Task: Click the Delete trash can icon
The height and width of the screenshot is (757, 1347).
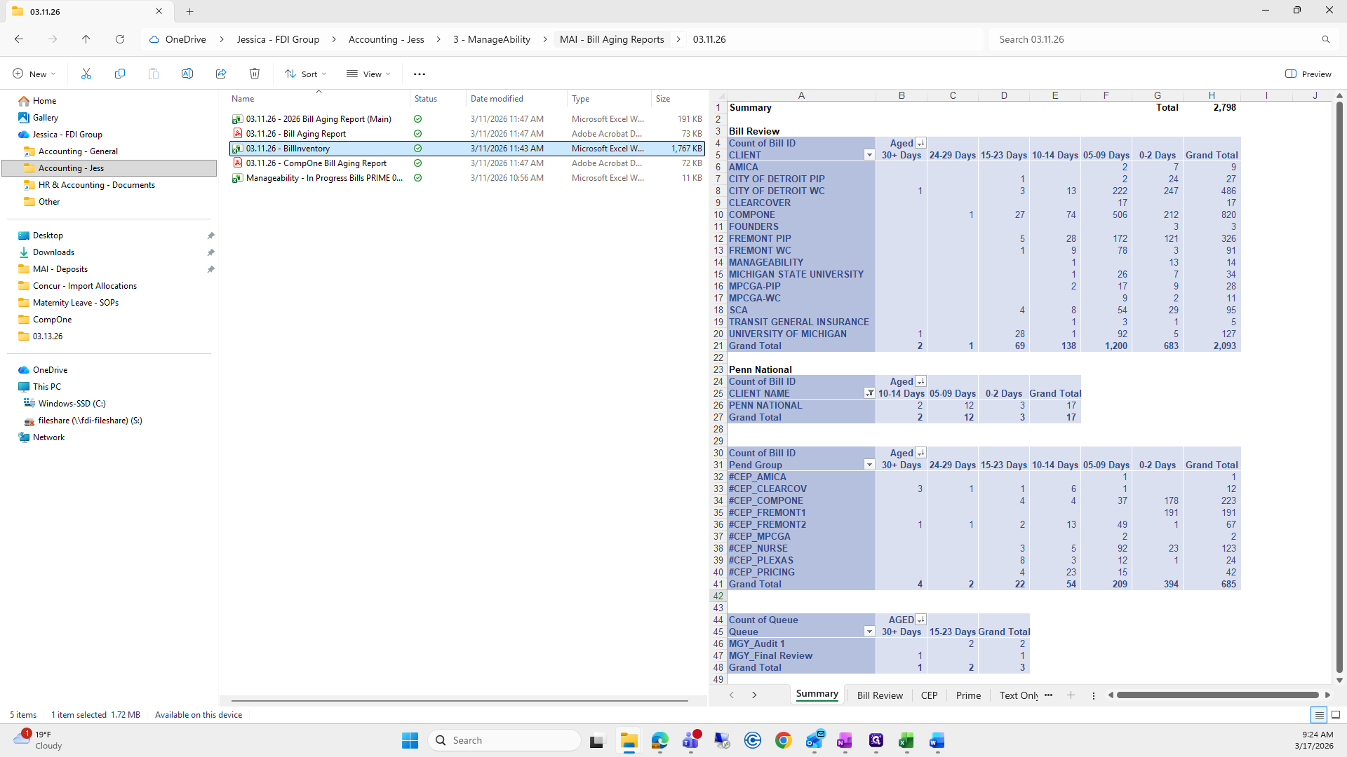Action: 255,74
